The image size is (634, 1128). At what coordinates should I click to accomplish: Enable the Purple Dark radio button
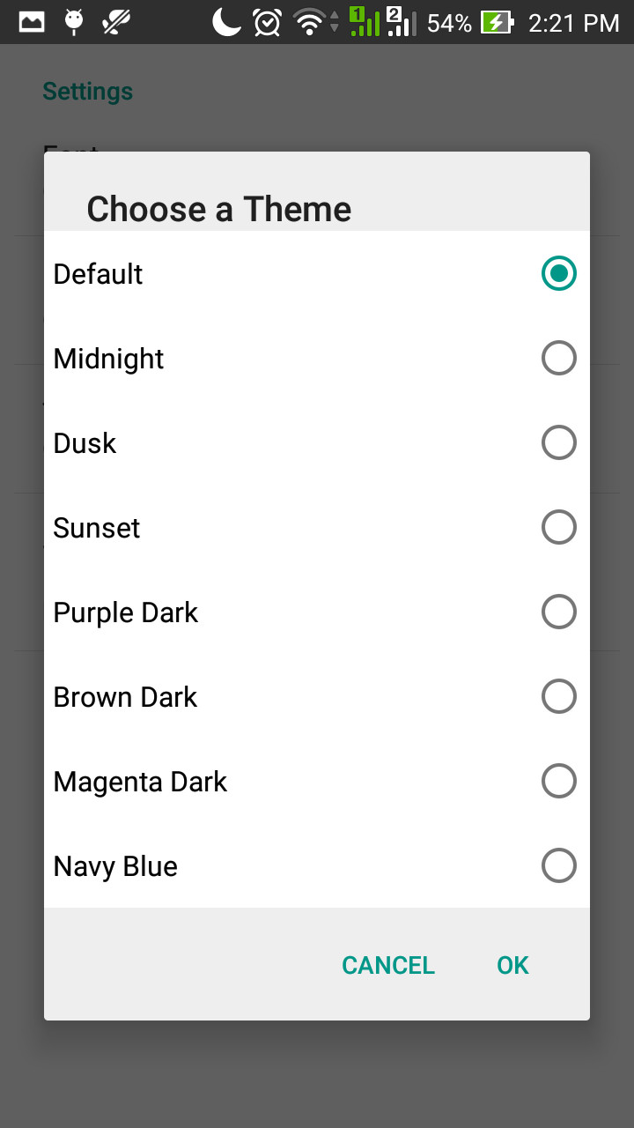tap(558, 612)
